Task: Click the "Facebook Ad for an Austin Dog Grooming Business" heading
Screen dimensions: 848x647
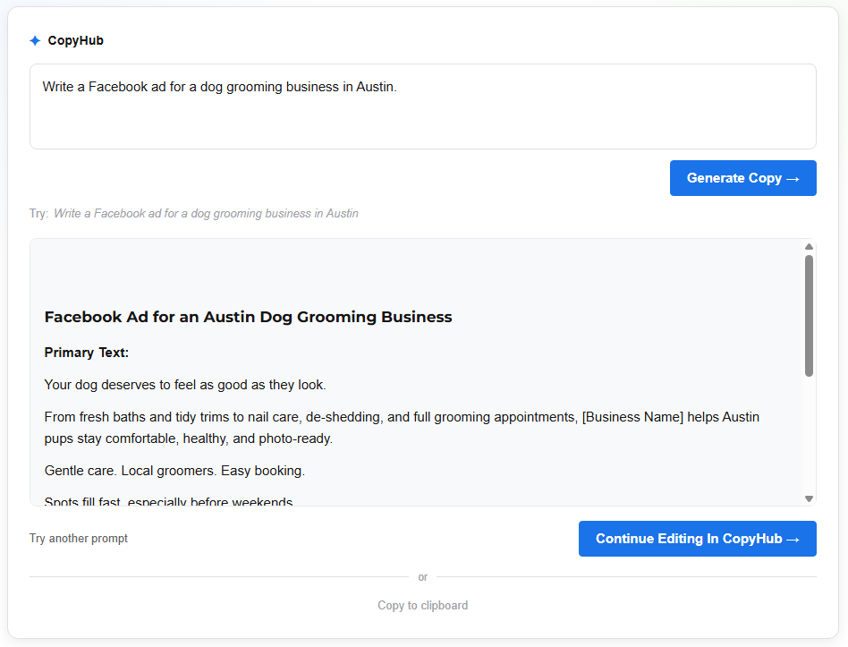Action: click(x=249, y=317)
